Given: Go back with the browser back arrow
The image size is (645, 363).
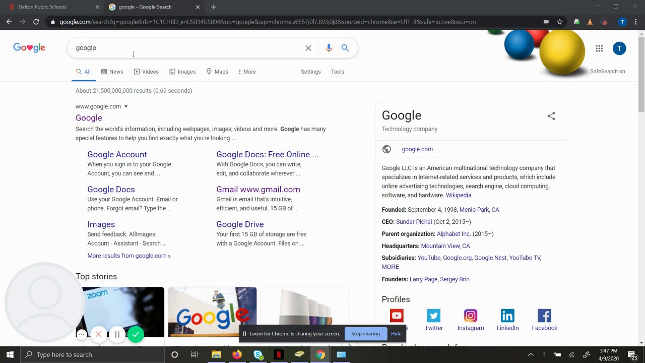Looking at the screenshot, I should [x=9, y=22].
